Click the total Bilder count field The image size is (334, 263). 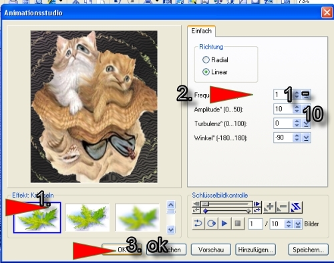[x=277, y=224]
